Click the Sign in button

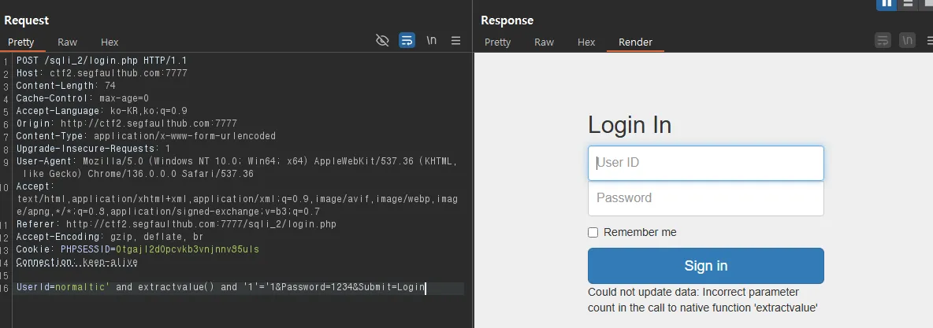[x=706, y=266]
